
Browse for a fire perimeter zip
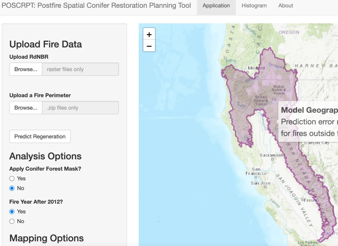26,108
